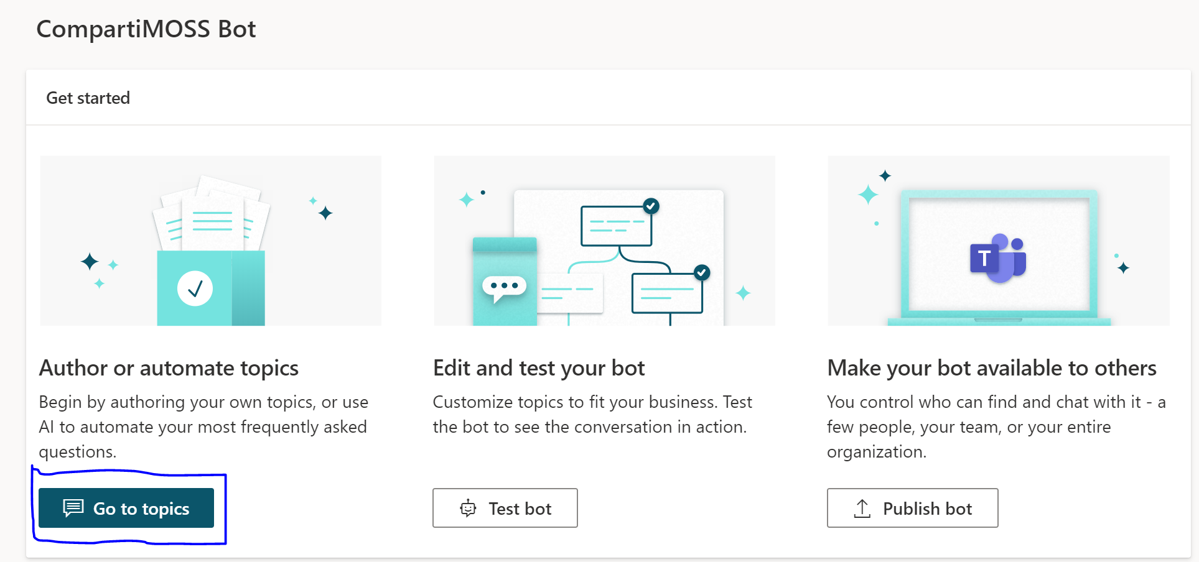Viewport: 1199px width, 562px height.
Task: Click the chat bubble in the test bot illustration
Action: pyautogui.click(x=505, y=286)
